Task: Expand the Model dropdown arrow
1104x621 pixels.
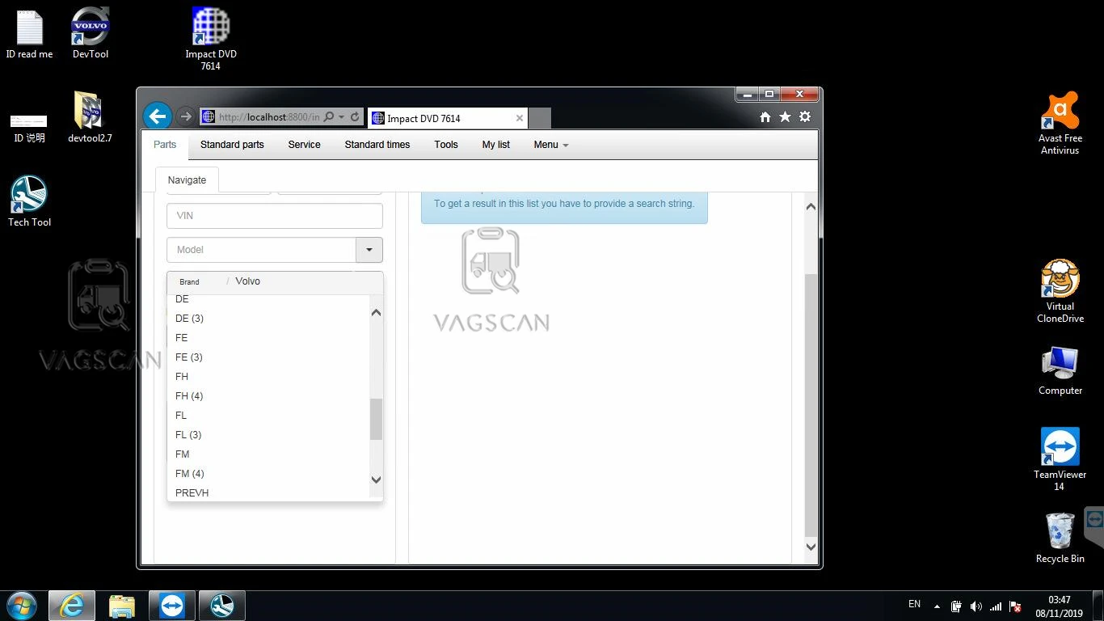Action: coord(369,250)
